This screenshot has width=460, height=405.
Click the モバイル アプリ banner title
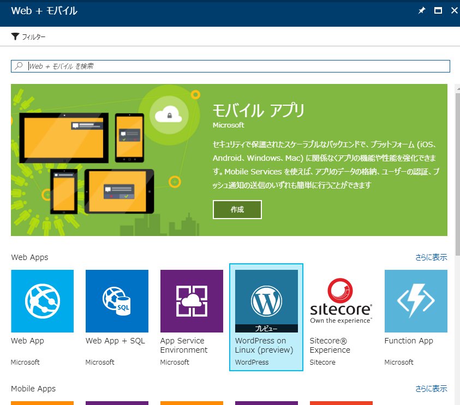258,111
